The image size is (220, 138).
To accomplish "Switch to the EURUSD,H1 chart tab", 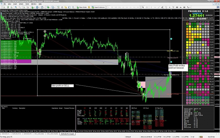I will point(6,134).
